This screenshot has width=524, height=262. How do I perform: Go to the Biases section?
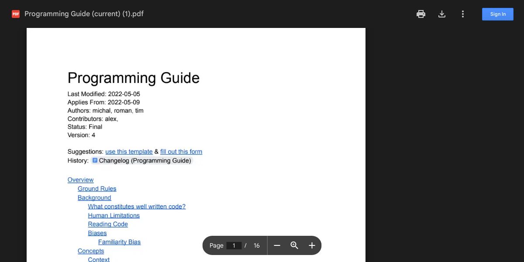[x=97, y=233]
